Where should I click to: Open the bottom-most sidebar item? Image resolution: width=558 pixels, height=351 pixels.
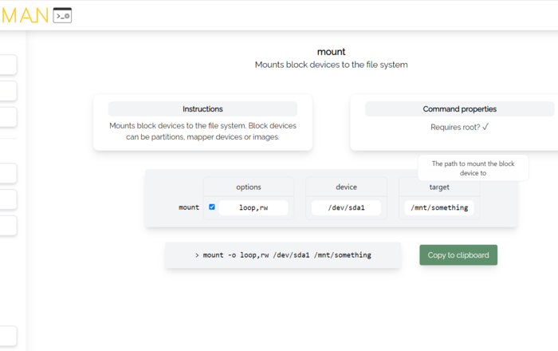coord(8,336)
